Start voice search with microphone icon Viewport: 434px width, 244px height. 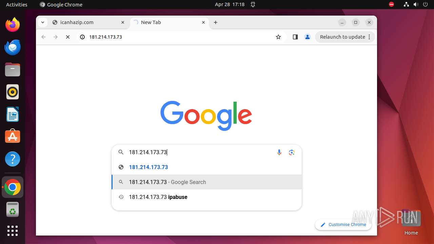coord(279,152)
